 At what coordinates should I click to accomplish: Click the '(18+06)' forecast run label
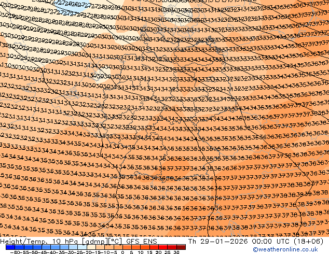[307, 242]
